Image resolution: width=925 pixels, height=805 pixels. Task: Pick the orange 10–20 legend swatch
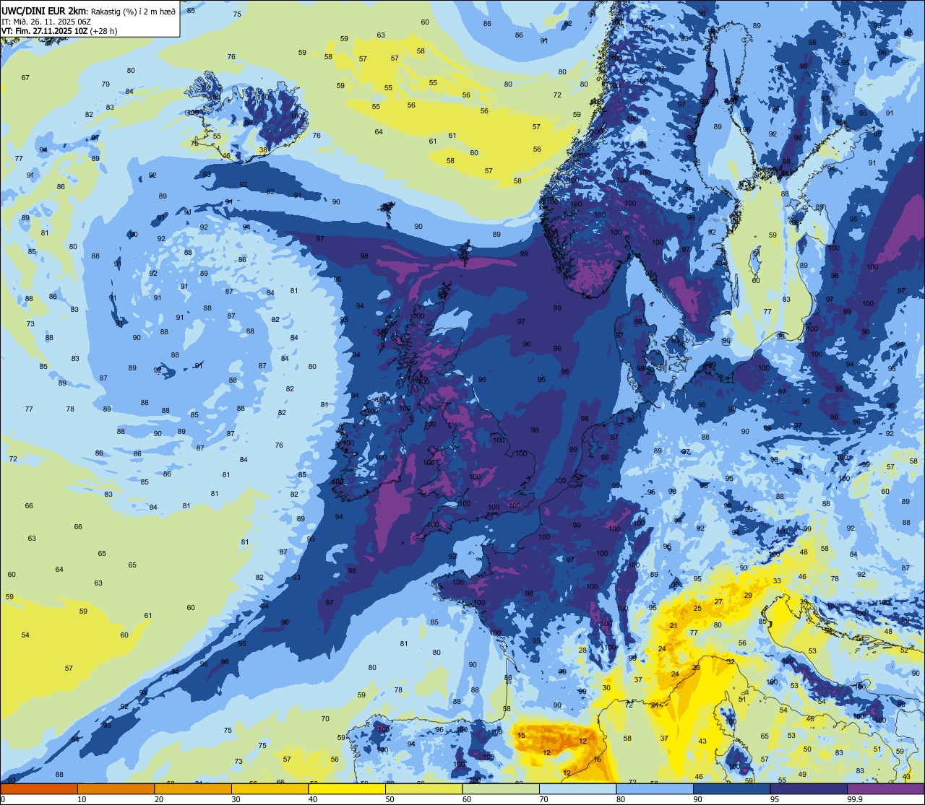coord(116,788)
